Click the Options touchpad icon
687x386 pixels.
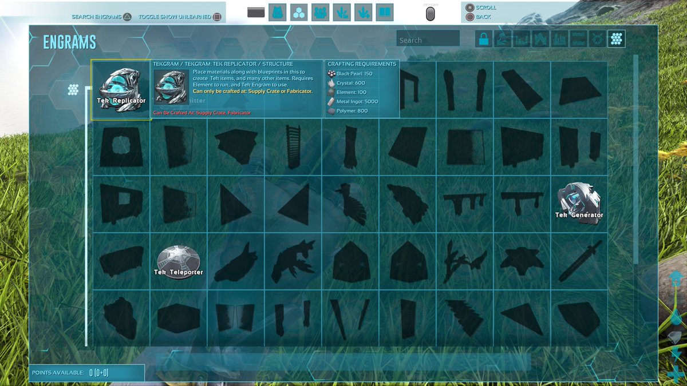pos(431,14)
